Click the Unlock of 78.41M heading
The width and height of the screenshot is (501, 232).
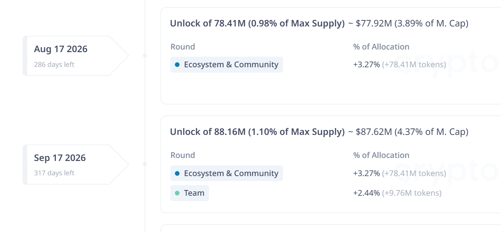(257, 23)
